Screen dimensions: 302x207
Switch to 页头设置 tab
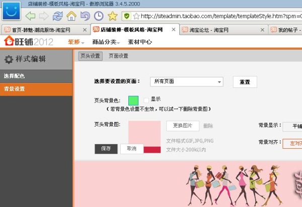click(90, 56)
